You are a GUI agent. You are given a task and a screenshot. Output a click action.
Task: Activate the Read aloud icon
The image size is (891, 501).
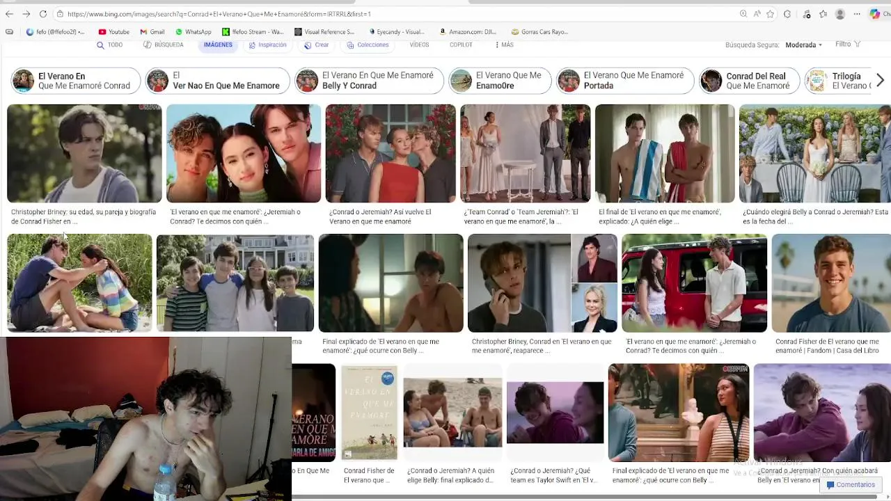757,14
